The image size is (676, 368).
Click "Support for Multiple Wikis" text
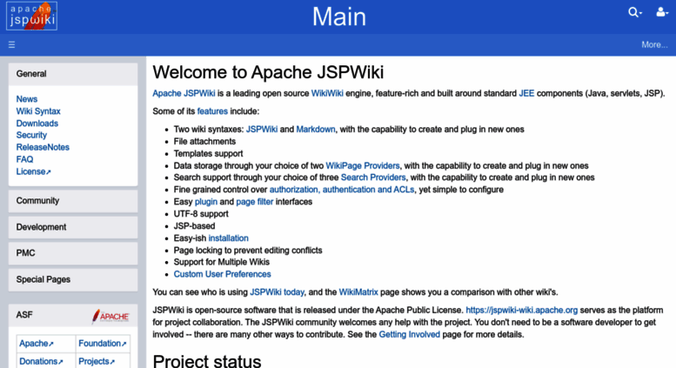pos(222,262)
